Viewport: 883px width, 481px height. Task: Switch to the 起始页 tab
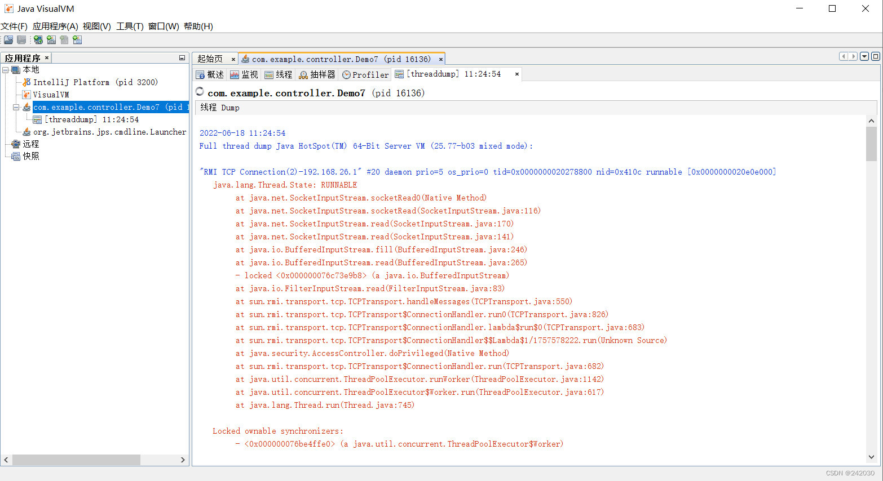(x=210, y=59)
